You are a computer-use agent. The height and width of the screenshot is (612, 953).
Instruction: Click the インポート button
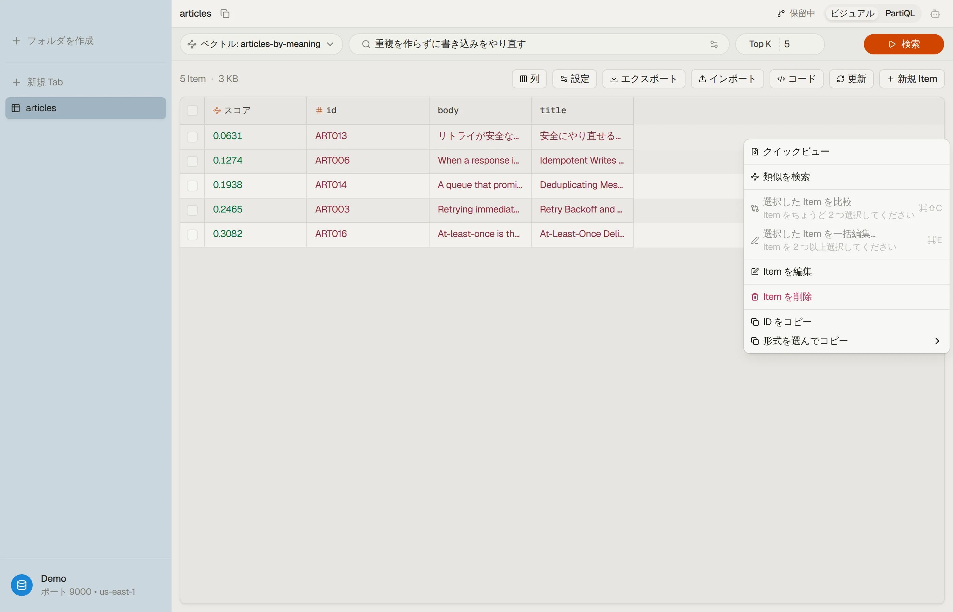727,79
